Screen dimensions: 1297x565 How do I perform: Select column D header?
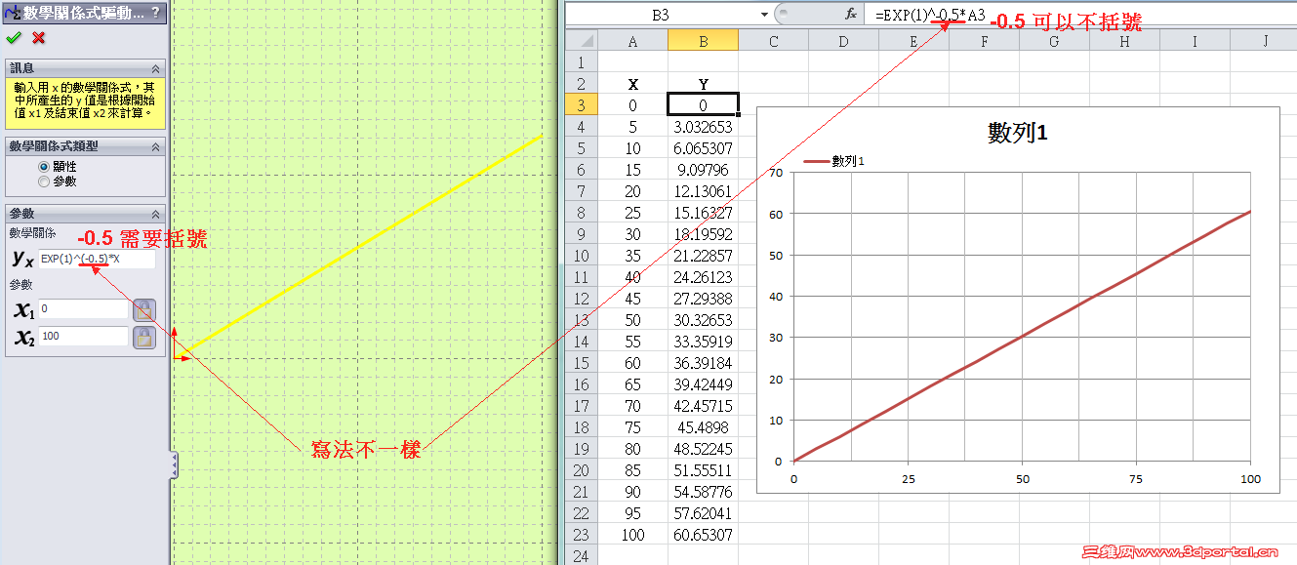[843, 41]
